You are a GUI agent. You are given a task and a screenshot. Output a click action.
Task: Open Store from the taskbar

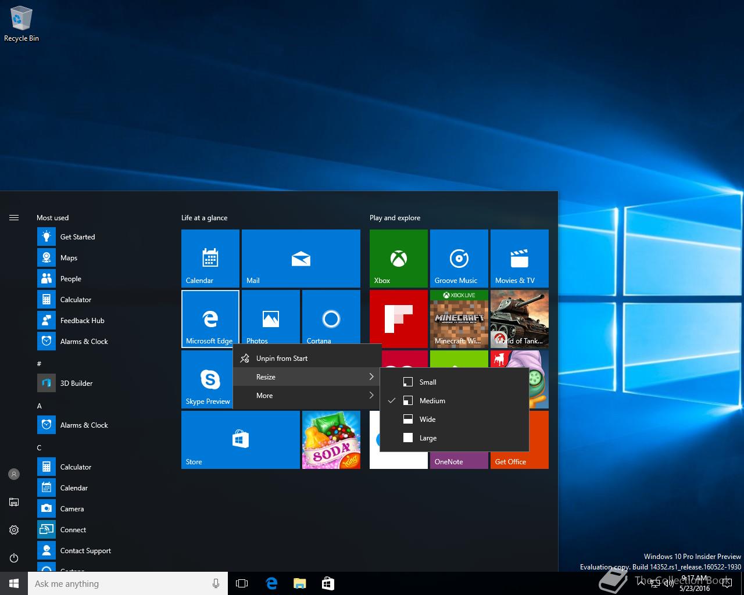328,583
